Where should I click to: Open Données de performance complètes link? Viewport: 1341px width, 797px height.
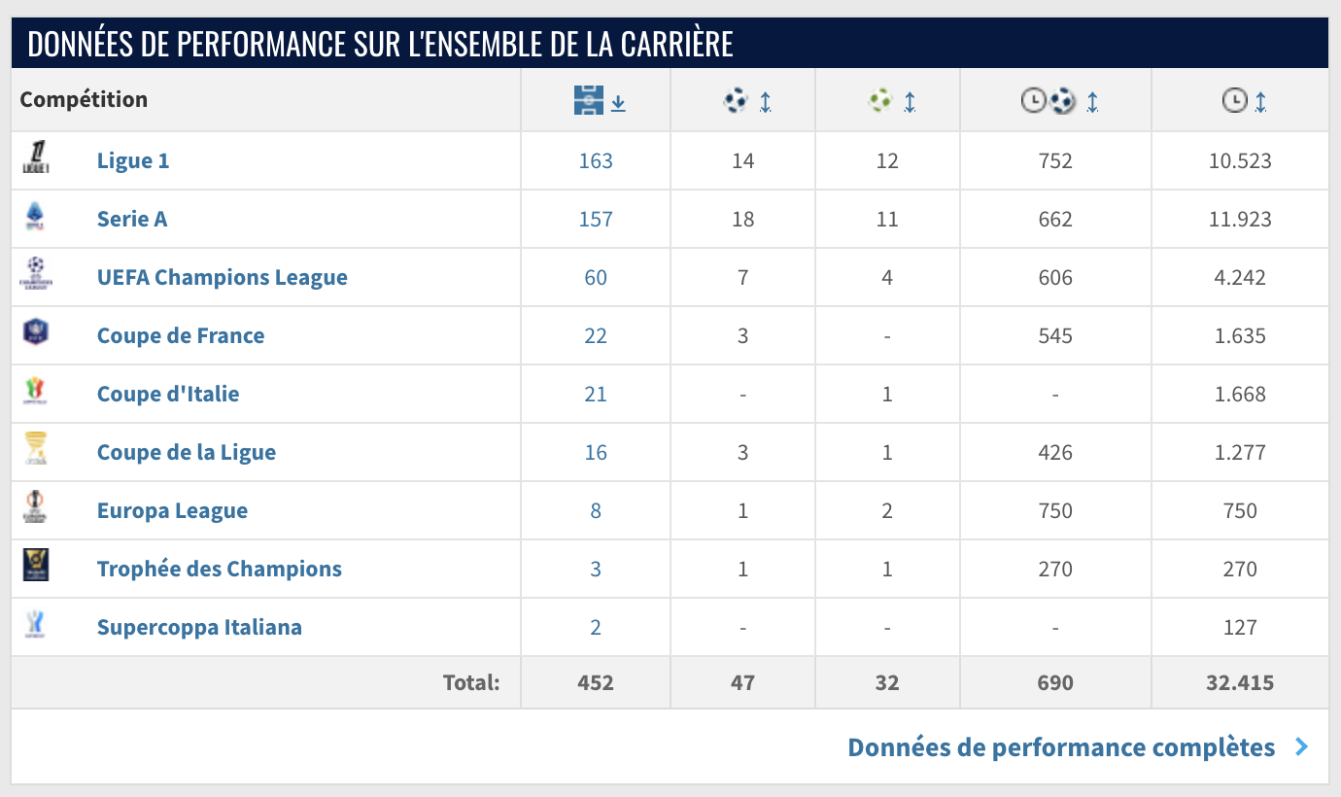(x=1061, y=747)
